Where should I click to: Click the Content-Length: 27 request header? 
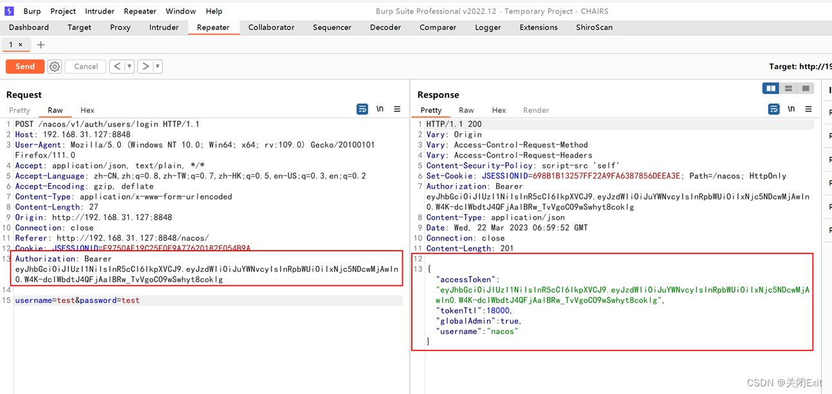[57, 207]
